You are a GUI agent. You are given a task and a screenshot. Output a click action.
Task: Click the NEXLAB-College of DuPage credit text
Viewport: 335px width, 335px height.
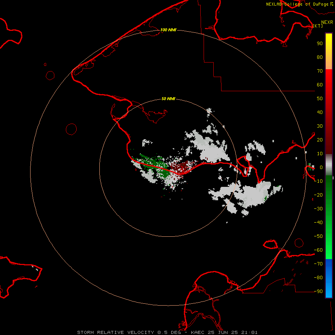(x=297, y=4)
